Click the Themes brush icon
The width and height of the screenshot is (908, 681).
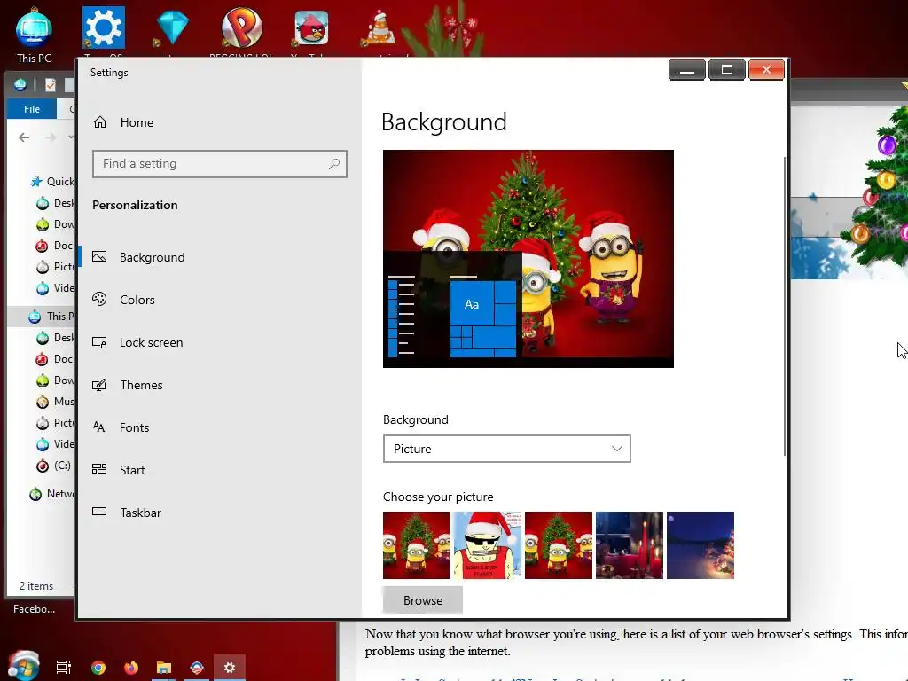pyautogui.click(x=99, y=385)
